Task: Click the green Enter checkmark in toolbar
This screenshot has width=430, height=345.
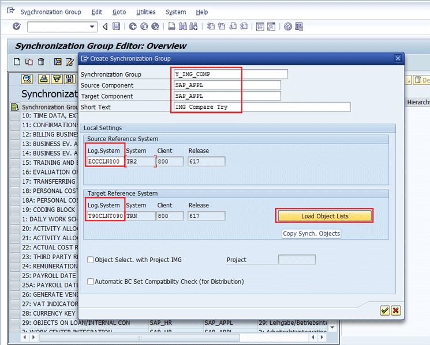Action: pyautogui.click(x=16, y=26)
